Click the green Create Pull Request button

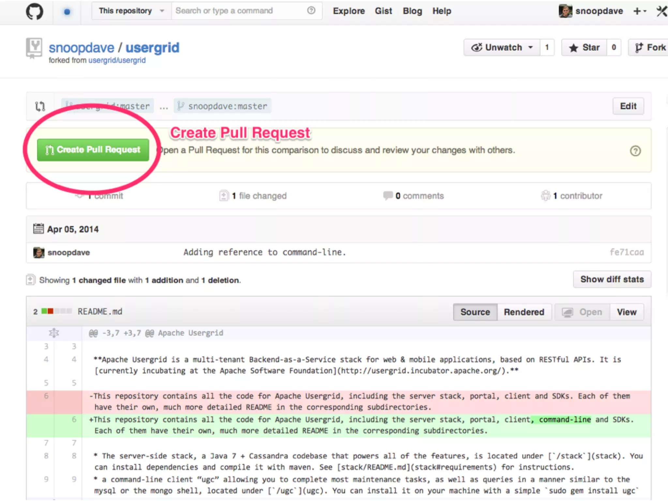(93, 150)
